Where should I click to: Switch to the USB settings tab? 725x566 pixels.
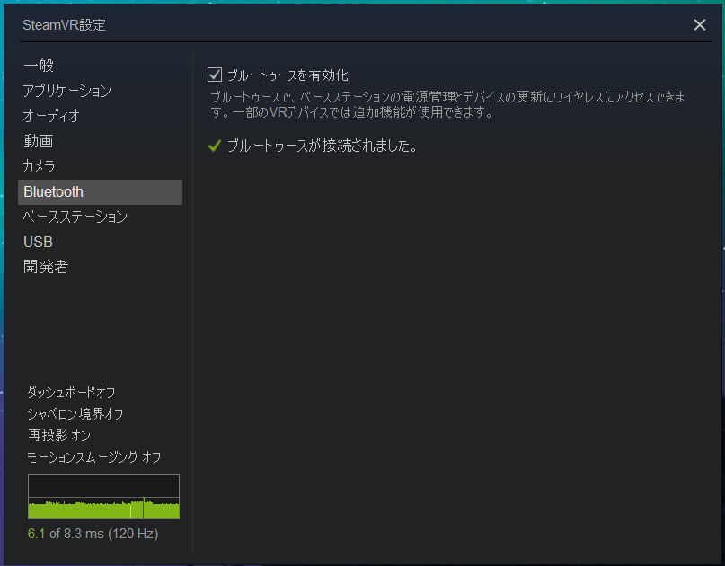click(38, 242)
